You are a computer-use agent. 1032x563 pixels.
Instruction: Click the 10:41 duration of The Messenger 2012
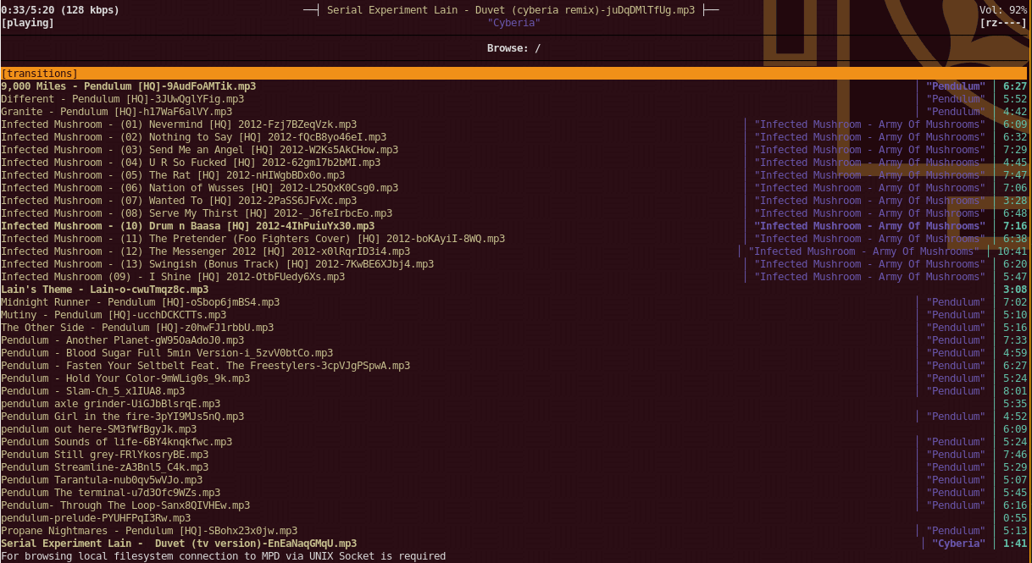click(x=1012, y=251)
